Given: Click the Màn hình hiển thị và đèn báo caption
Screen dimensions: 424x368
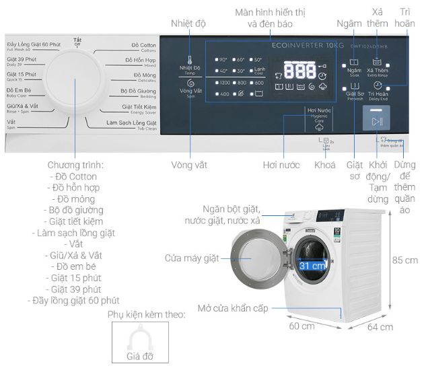Looking at the screenshot, I should tap(270, 18).
